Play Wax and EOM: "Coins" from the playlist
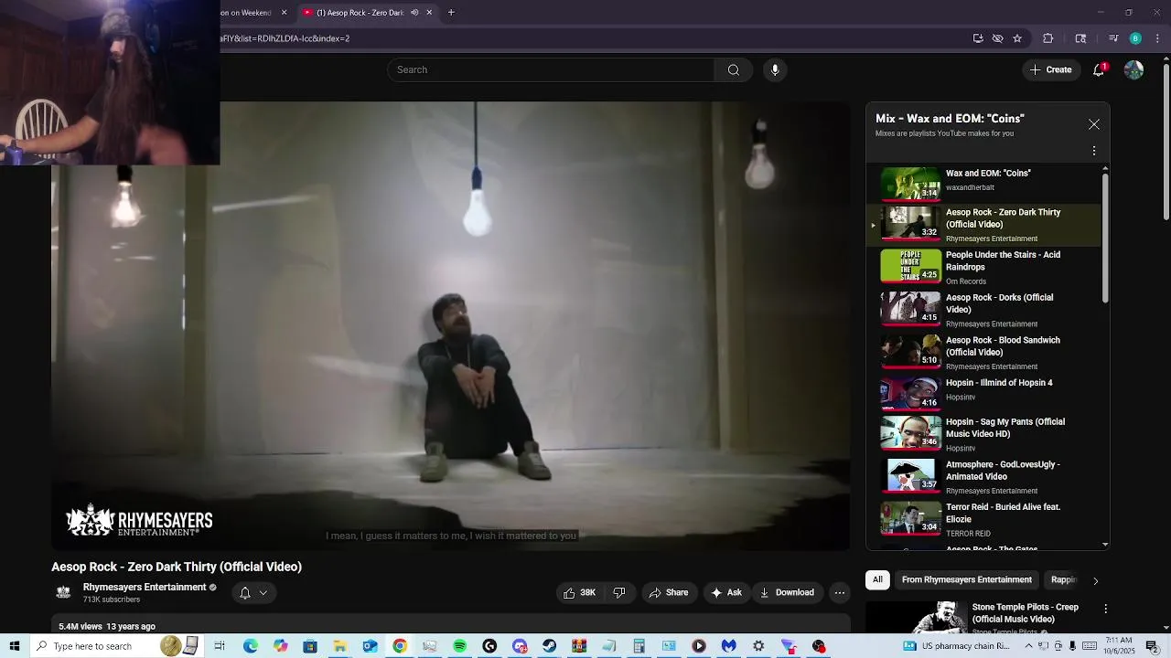Screen dimensions: 1171x658 (985, 183)
